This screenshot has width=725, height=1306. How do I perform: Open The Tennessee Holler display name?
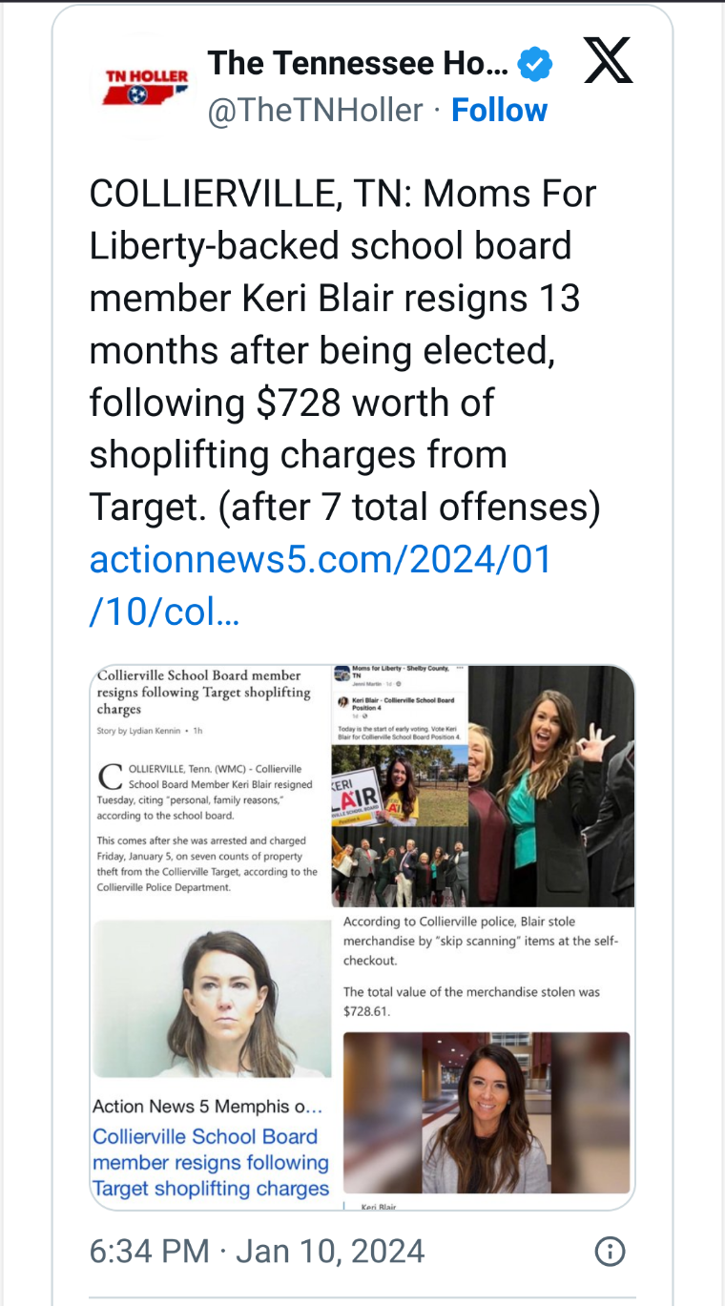pyautogui.click(x=358, y=64)
